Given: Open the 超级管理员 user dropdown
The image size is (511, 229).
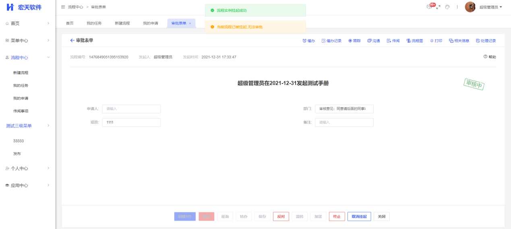Looking at the screenshot, I should click(490, 7).
